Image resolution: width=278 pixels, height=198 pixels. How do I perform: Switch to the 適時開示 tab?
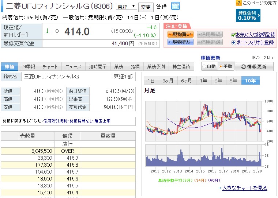pyautogui.click(x=98, y=66)
